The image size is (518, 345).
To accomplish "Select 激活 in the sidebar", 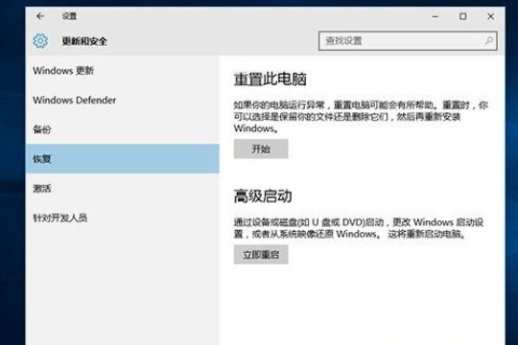I will coord(122,189).
